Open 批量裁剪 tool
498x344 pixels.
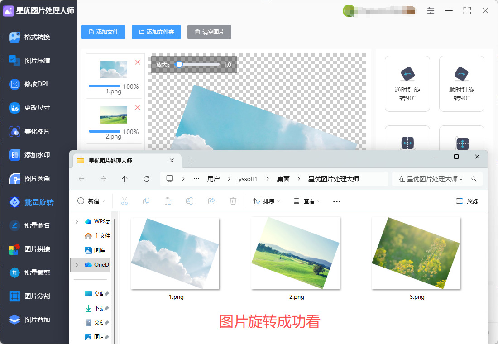tap(29, 272)
